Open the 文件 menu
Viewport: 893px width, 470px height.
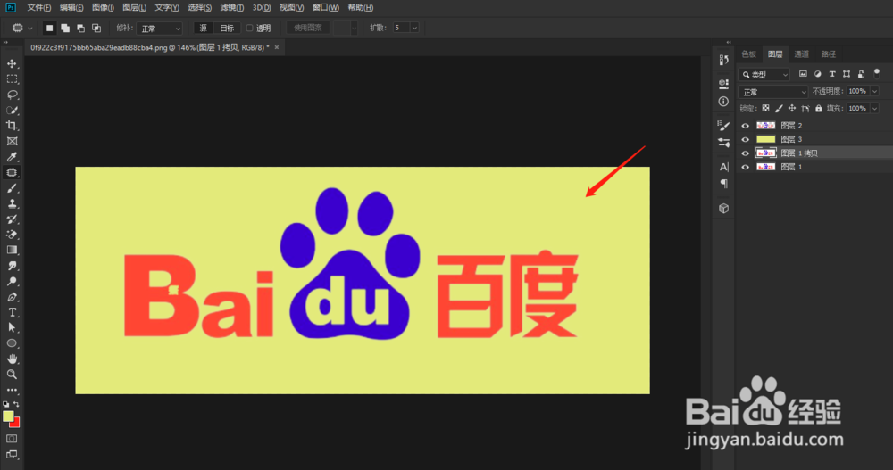38,7
